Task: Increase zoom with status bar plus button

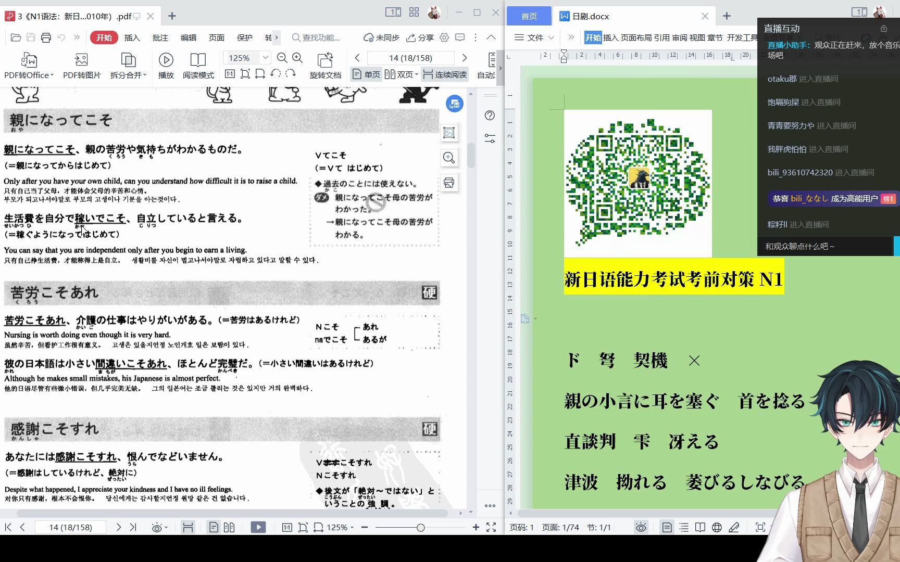Action: point(476,528)
